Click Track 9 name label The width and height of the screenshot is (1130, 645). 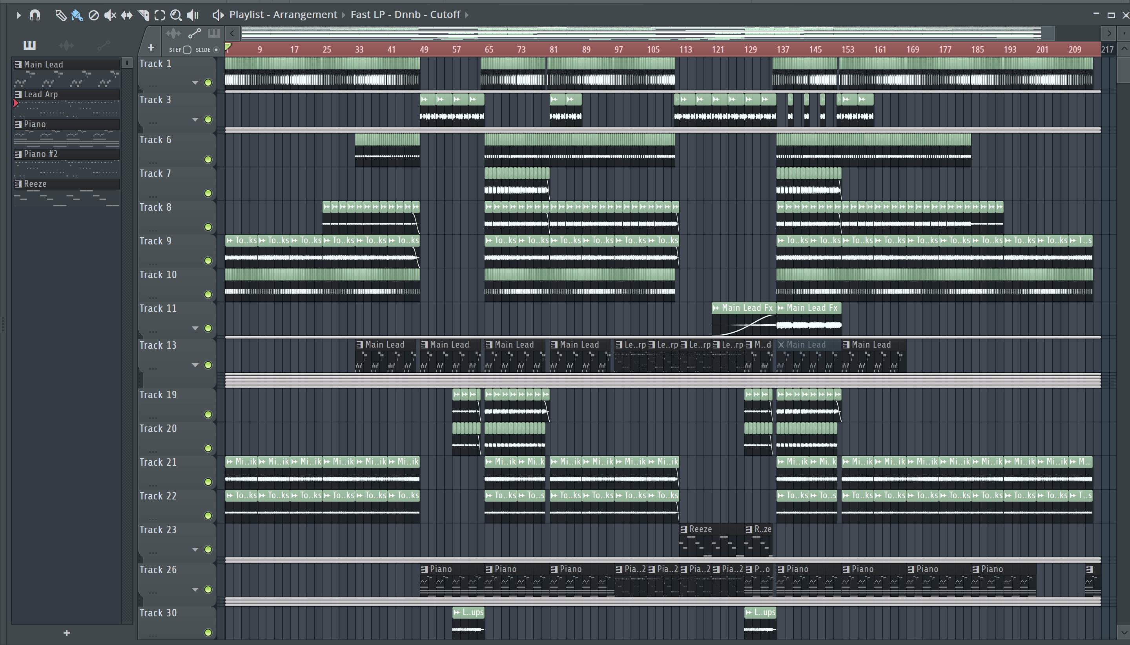(x=155, y=241)
